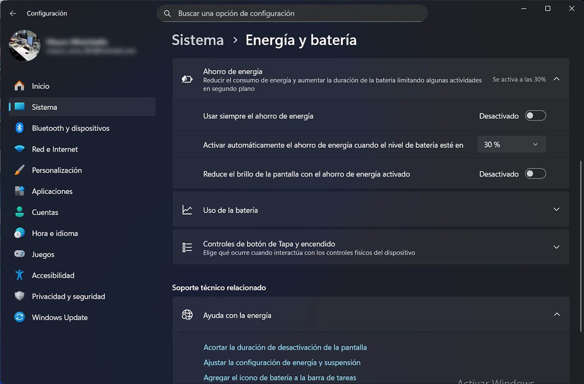Expand Controles de botón de Tapa y encendido
Image resolution: width=584 pixels, height=384 pixels.
point(556,247)
